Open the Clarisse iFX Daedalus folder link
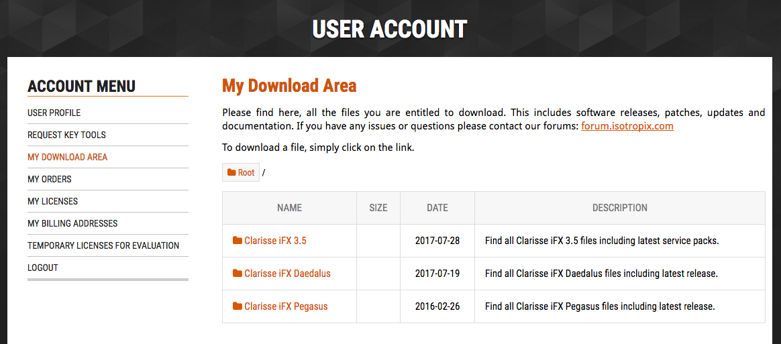Viewport: 781px width, 344px height. pyautogui.click(x=287, y=274)
